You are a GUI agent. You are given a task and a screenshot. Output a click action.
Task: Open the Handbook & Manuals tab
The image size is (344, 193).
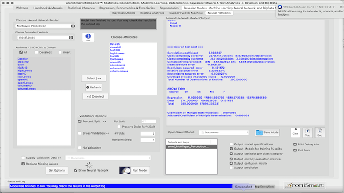tap(48, 8)
